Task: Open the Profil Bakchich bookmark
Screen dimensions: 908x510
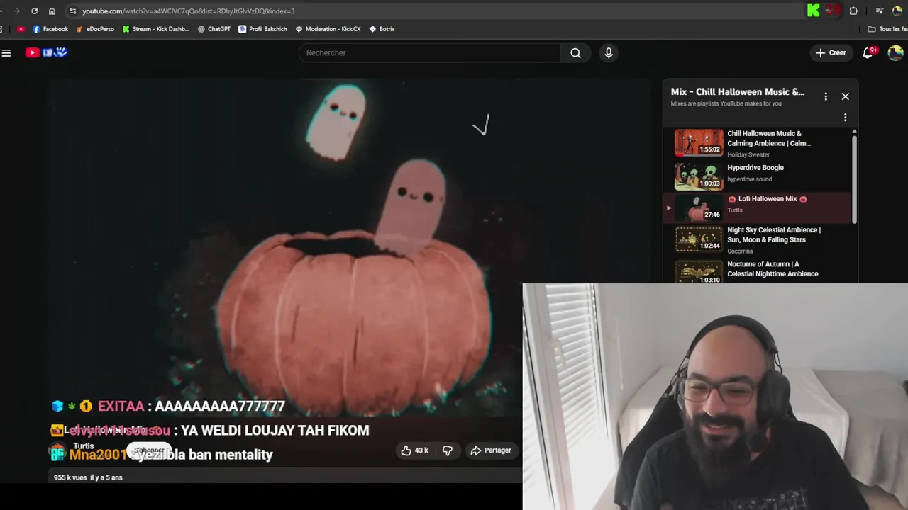Action: pos(262,29)
